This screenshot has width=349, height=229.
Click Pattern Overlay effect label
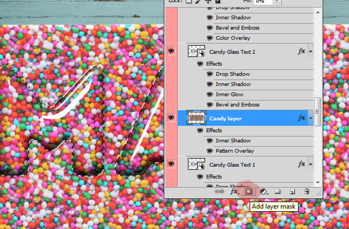[235, 151]
